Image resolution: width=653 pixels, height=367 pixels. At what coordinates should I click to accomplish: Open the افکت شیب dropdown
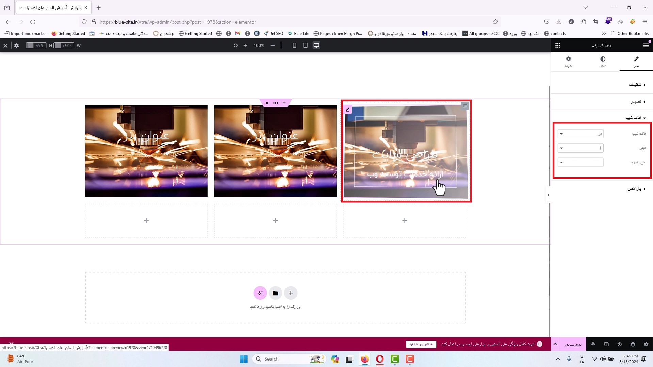point(581,134)
